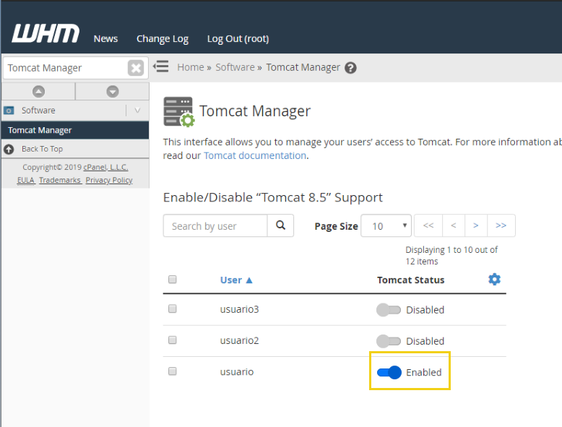Click the User column header

pyautogui.click(x=231, y=280)
